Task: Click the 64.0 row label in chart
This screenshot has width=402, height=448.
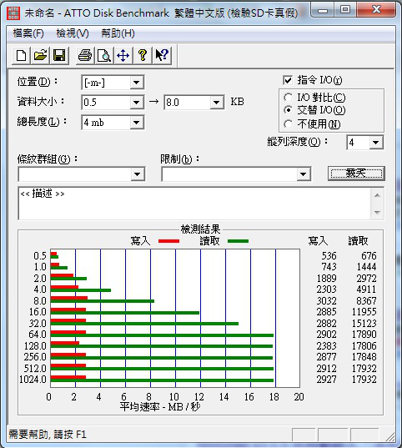Action: (x=38, y=335)
